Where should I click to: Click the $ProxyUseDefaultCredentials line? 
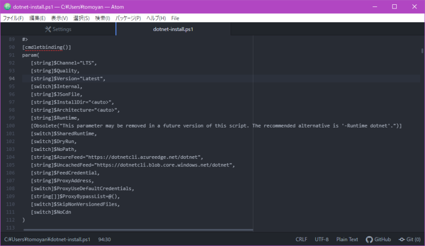(x=82, y=189)
